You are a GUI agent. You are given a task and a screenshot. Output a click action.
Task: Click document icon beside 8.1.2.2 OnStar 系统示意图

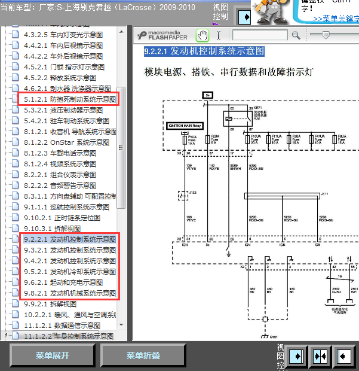click(16, 142)
